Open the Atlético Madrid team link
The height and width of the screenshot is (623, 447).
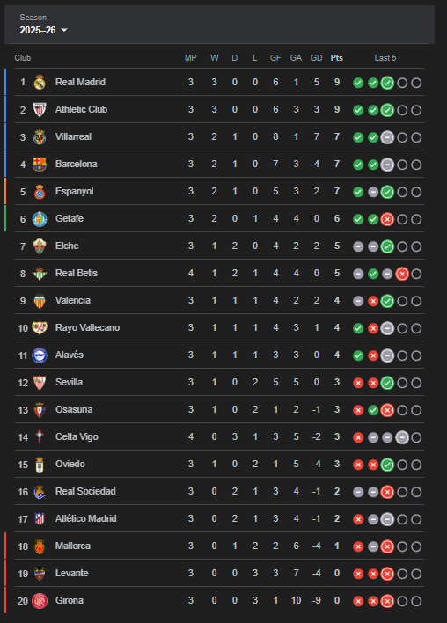[x=86, y=518]
